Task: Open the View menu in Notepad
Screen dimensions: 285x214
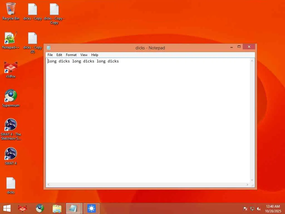Action: pyautogui.click(x=84, y=55)
